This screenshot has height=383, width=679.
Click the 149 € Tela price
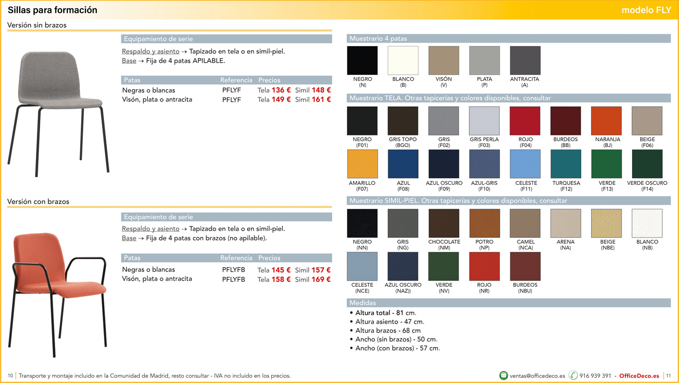pyautogui.click(x=281, y=100)
